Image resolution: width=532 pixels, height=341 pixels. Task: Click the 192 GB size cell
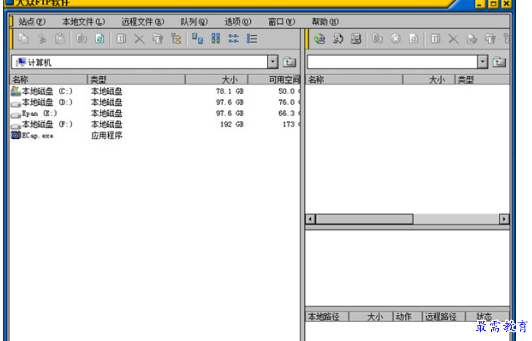[232, 125]
